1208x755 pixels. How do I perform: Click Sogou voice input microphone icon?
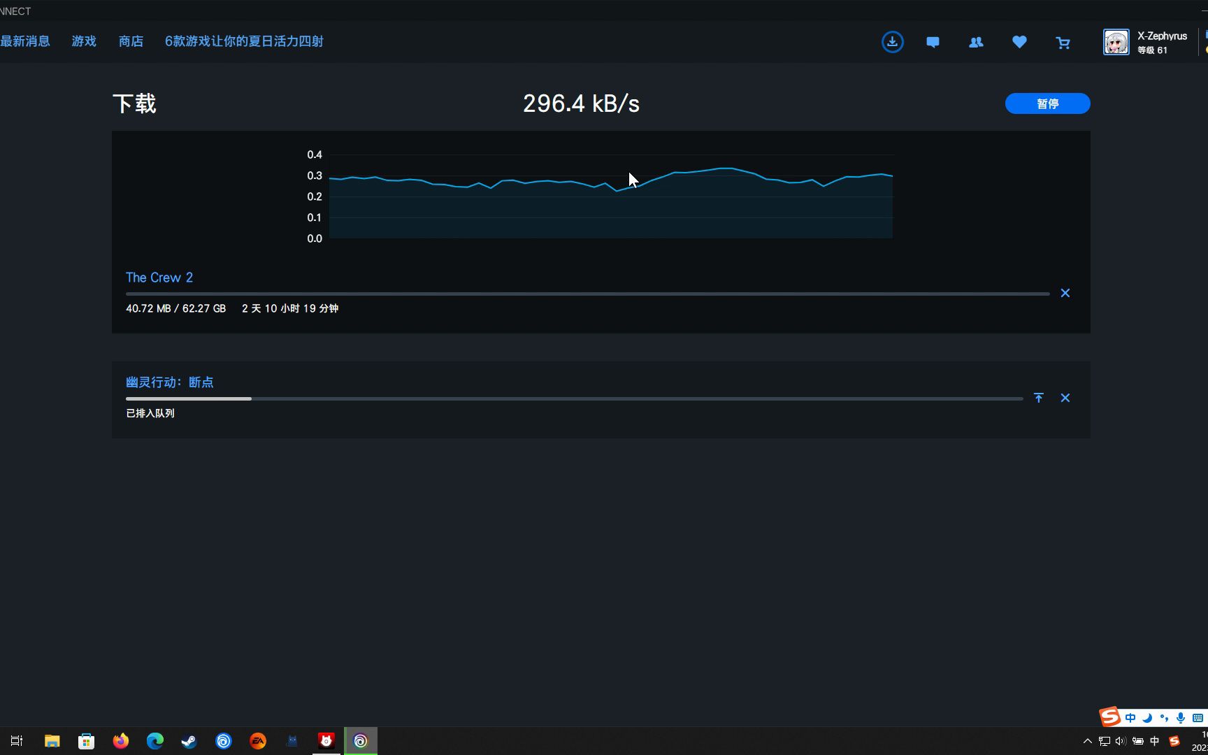(1181, 718)
